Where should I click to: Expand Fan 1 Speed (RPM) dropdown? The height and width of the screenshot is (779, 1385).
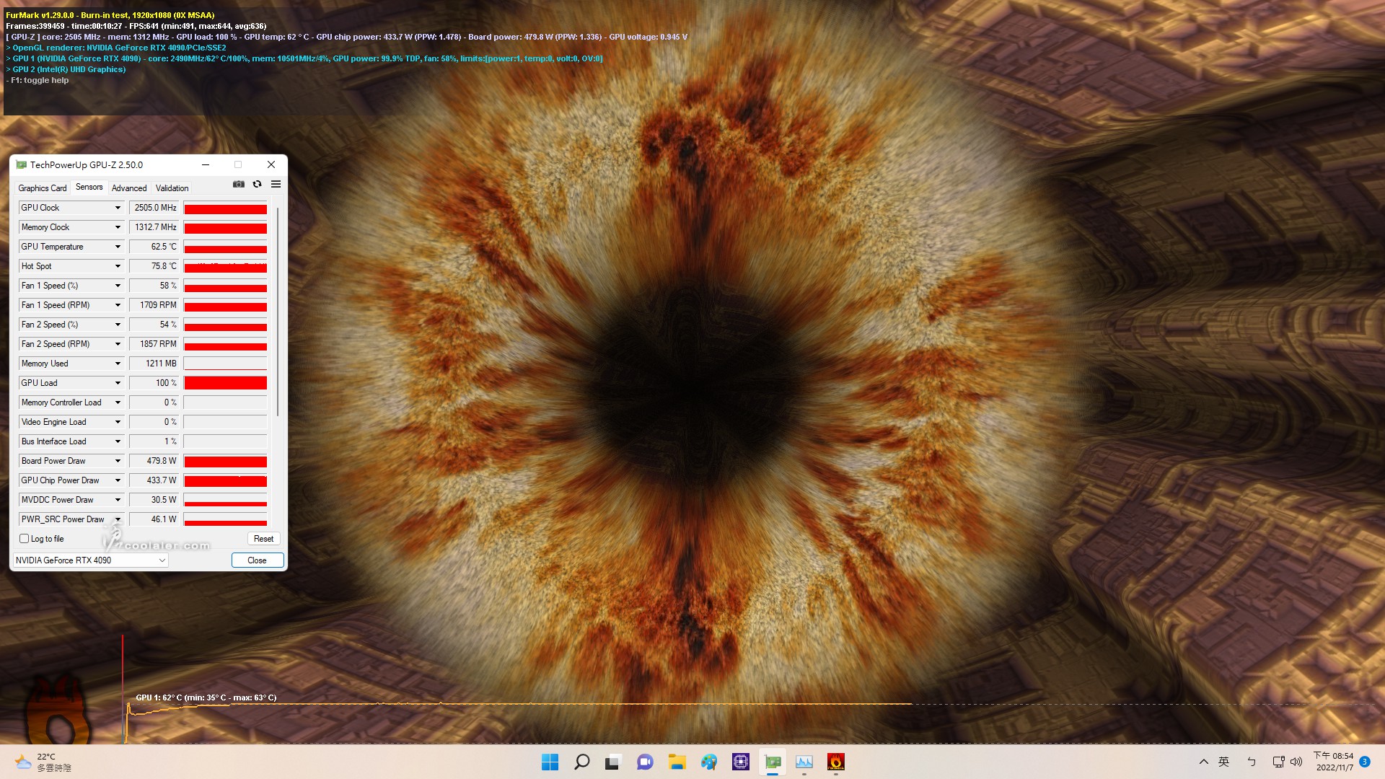pyautogui.click(x=118, y=305)
